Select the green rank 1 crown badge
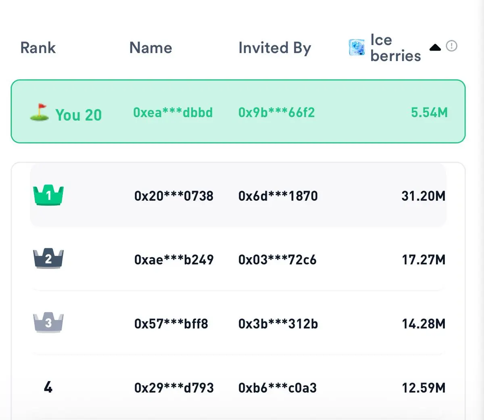Viewport: 484px width, 420px height. (48, 195)
